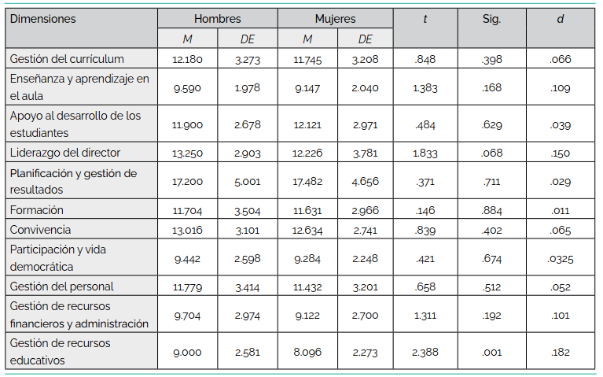Select the "Mujeres" header cell
Image resolution: width=603 pixels, height=377 pixels.
pos(334,19)
